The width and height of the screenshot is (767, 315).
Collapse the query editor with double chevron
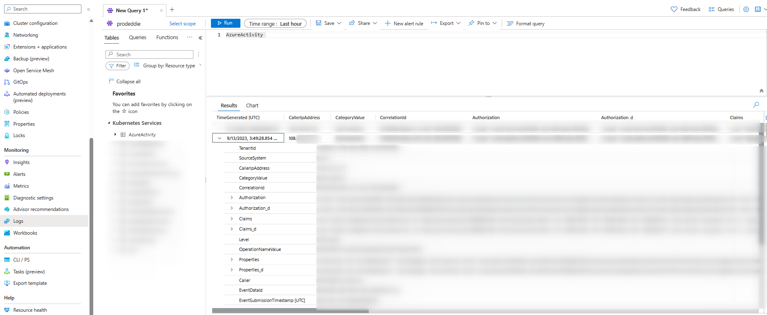pos(761,91)
